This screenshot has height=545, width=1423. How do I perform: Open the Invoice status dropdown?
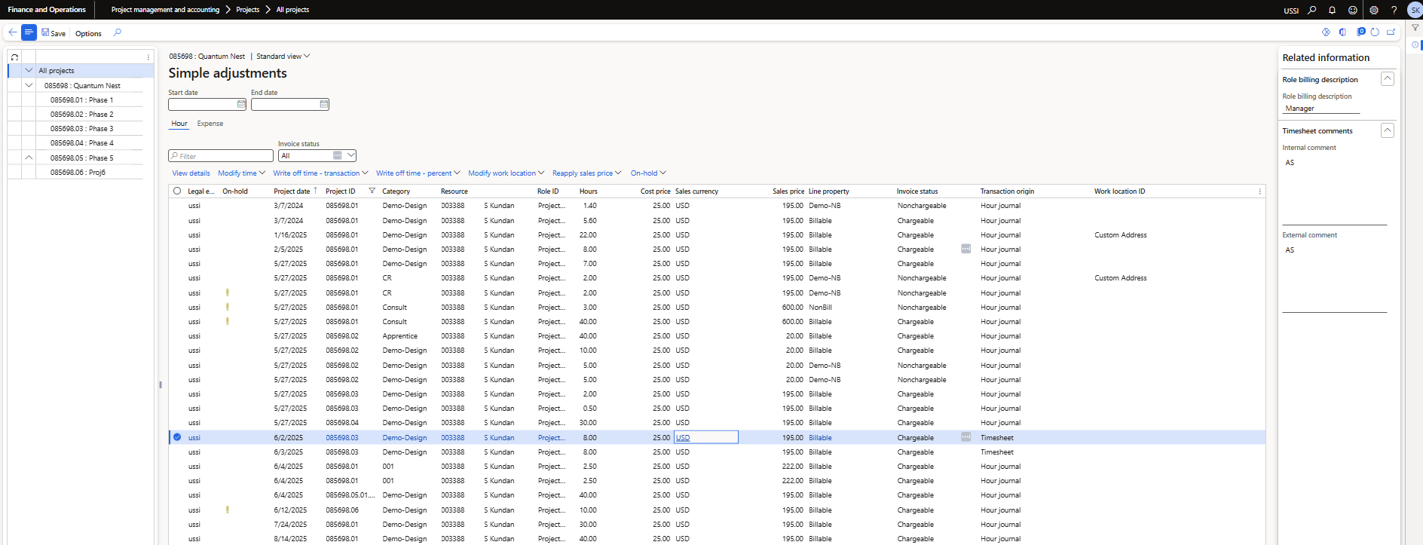(350, 156)
